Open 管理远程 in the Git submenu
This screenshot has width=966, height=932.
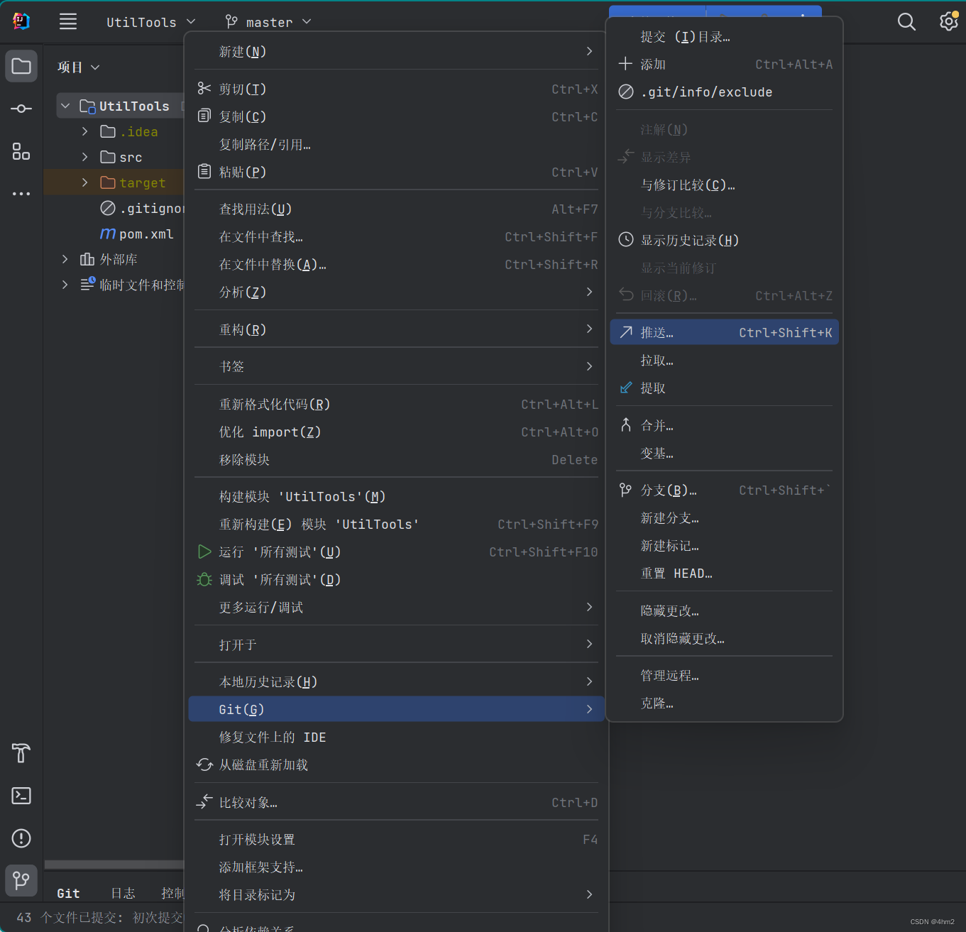(x=724, y=675)
